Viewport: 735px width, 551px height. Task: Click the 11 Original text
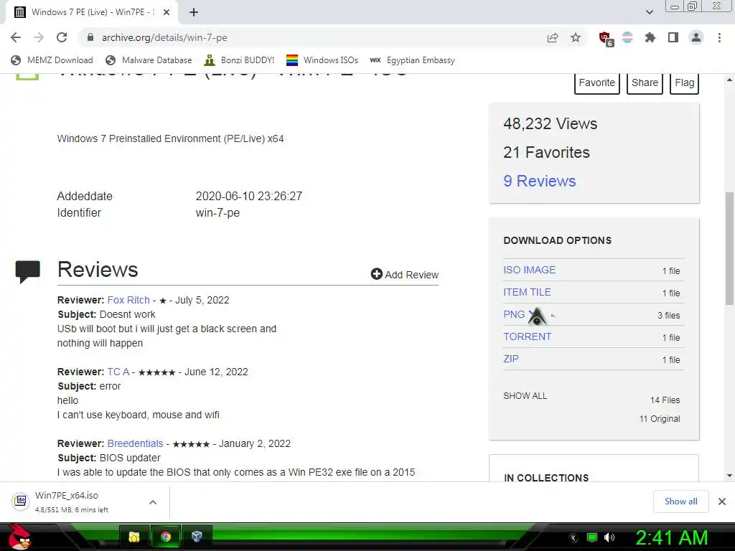tap(660, 419)
